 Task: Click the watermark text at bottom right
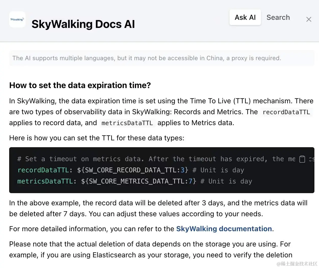(x=297, y=264)
